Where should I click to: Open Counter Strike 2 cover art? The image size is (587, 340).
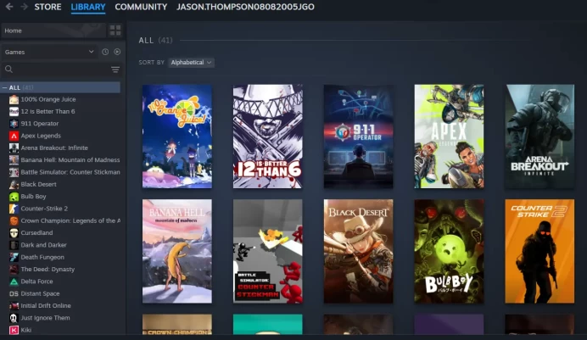(539, 251)
